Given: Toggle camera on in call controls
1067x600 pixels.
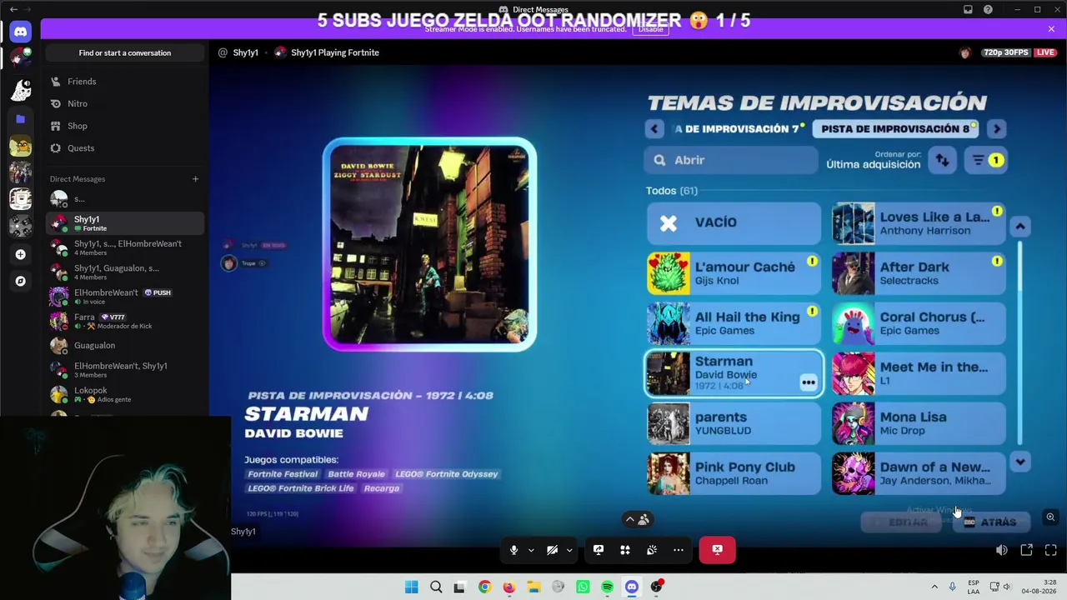Looking at the screenshot, I should point(552,550).
